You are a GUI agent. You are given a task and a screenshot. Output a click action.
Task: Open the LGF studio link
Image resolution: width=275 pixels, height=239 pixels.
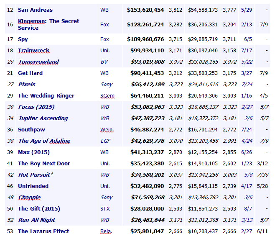coord(105,141)
